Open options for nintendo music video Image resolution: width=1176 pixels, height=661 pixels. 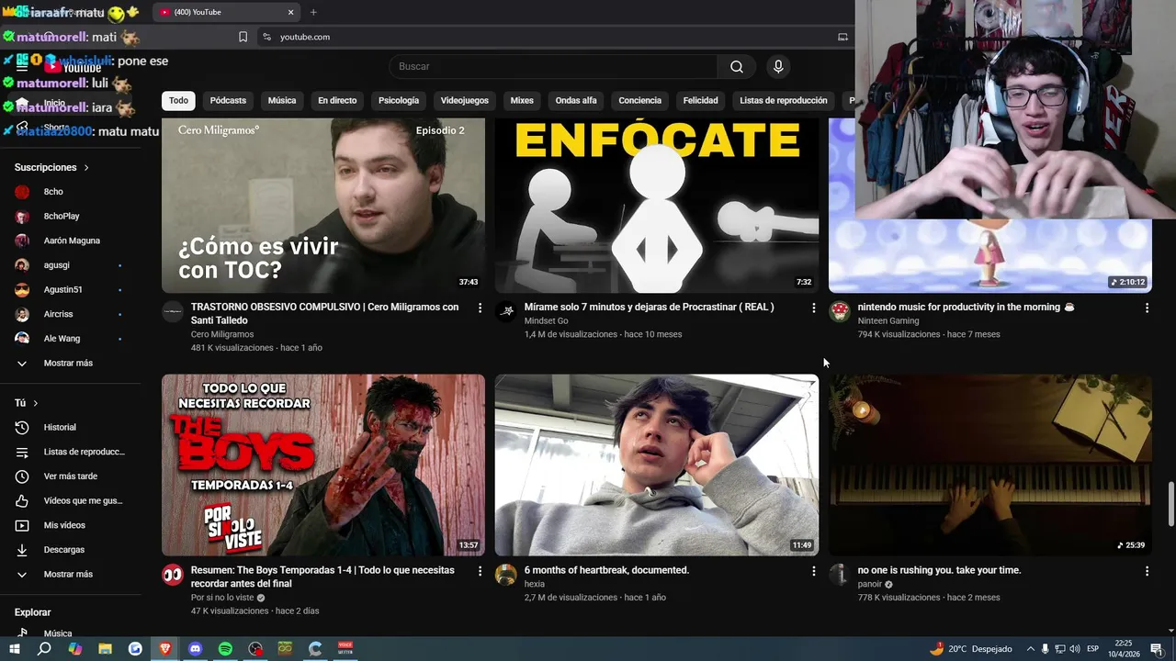(1147, 308)
